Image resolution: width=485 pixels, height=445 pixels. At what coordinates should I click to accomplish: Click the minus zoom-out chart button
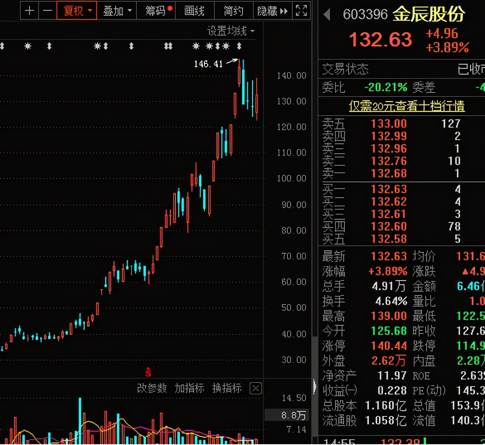(x=48, y=11)
